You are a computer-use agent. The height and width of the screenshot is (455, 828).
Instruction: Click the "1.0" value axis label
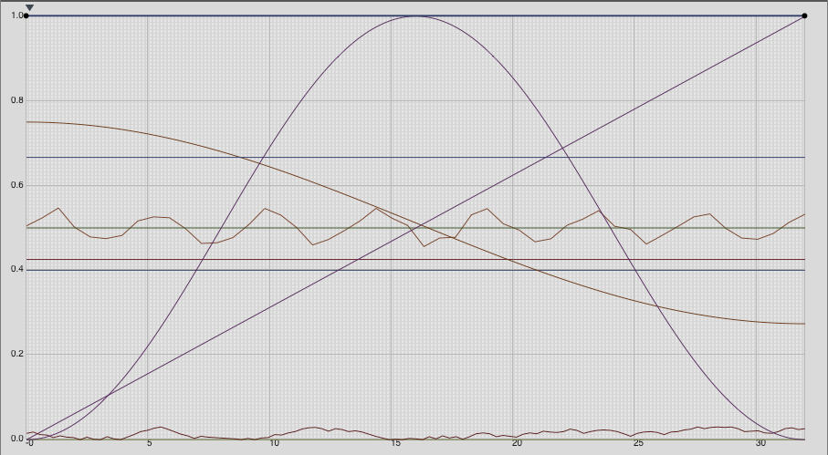click(x=17, y=16)
